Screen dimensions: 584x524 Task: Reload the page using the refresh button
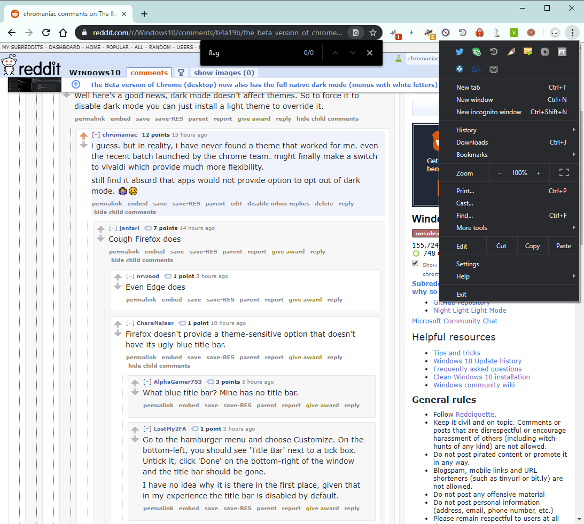[x=46, y=33]
